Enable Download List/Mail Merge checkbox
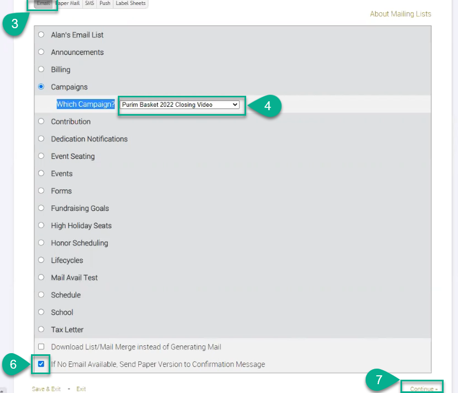Screen dimensions: 458x393 (x=41, y=347)
